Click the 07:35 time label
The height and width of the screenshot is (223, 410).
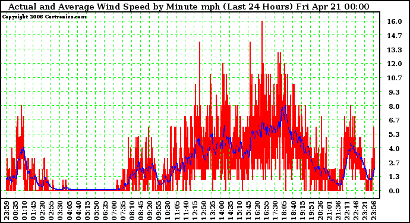pos(123,211)
